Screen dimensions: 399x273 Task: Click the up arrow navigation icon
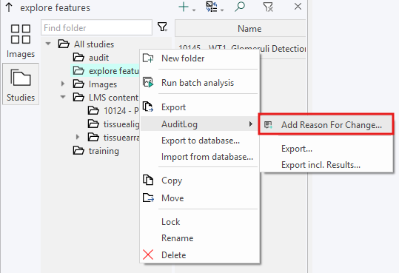(x=9, y=7)
